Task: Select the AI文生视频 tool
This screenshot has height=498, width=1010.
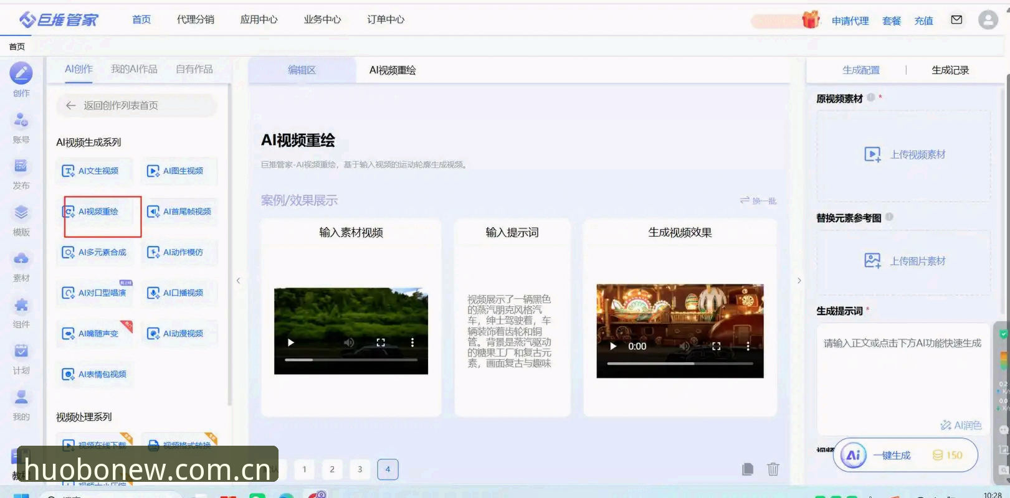Action: (94, 171)
